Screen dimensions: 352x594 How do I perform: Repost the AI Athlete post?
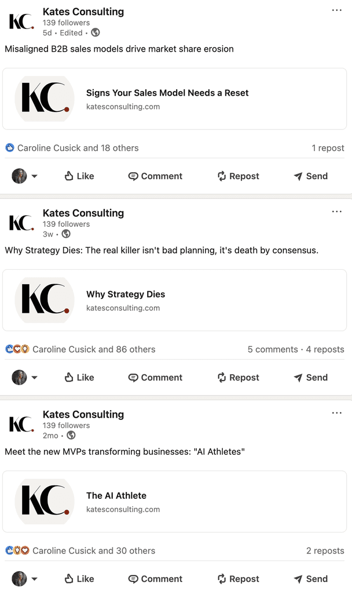click(238, 579)
